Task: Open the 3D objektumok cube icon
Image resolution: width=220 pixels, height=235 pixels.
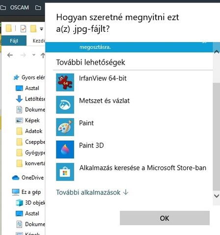Action: tap(19, 203)
